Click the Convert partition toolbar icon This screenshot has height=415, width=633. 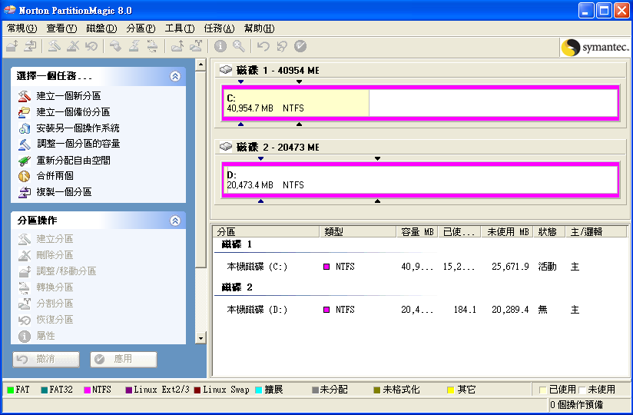(x=152, y=46)
